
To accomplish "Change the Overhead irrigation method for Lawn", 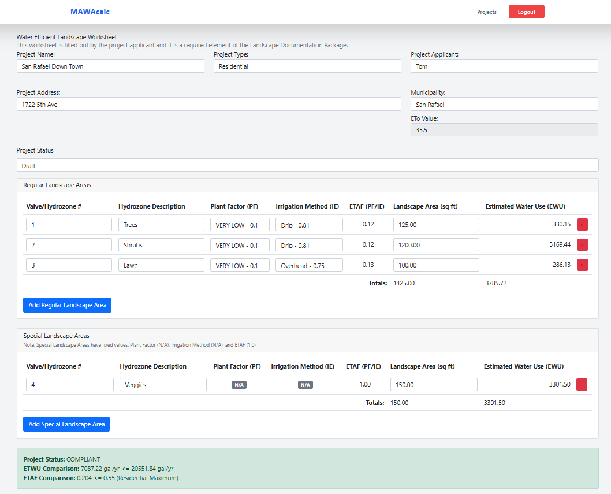I will [x=309, y=265].
